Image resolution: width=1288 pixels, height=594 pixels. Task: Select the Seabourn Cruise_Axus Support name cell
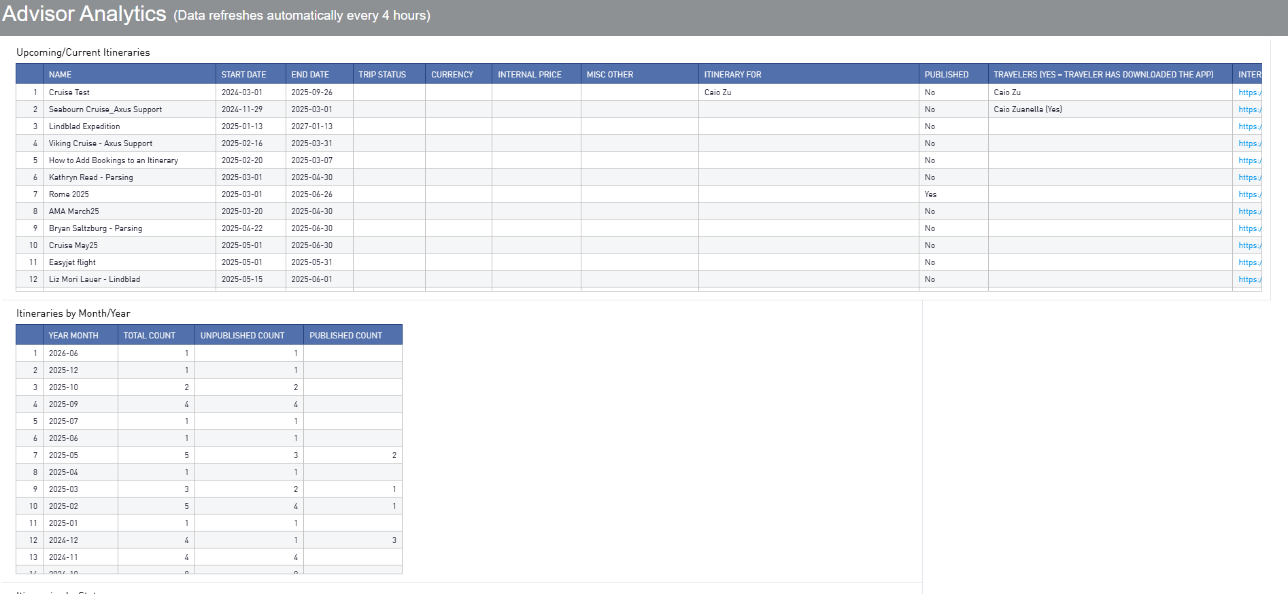[105, 109]
